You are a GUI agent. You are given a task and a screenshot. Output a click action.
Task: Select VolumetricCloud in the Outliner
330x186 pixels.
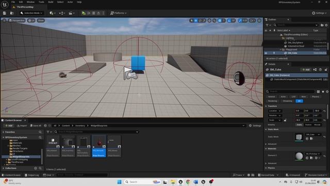[x=296, y=46]
